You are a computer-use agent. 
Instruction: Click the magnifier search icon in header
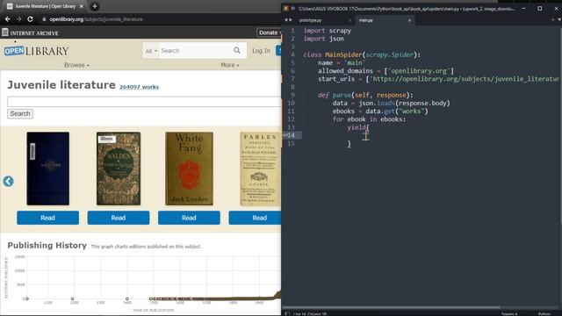[x=237, y=51]
